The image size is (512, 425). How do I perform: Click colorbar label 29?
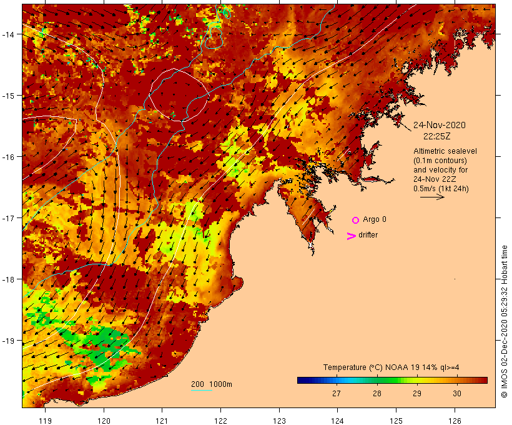point(417,393)
